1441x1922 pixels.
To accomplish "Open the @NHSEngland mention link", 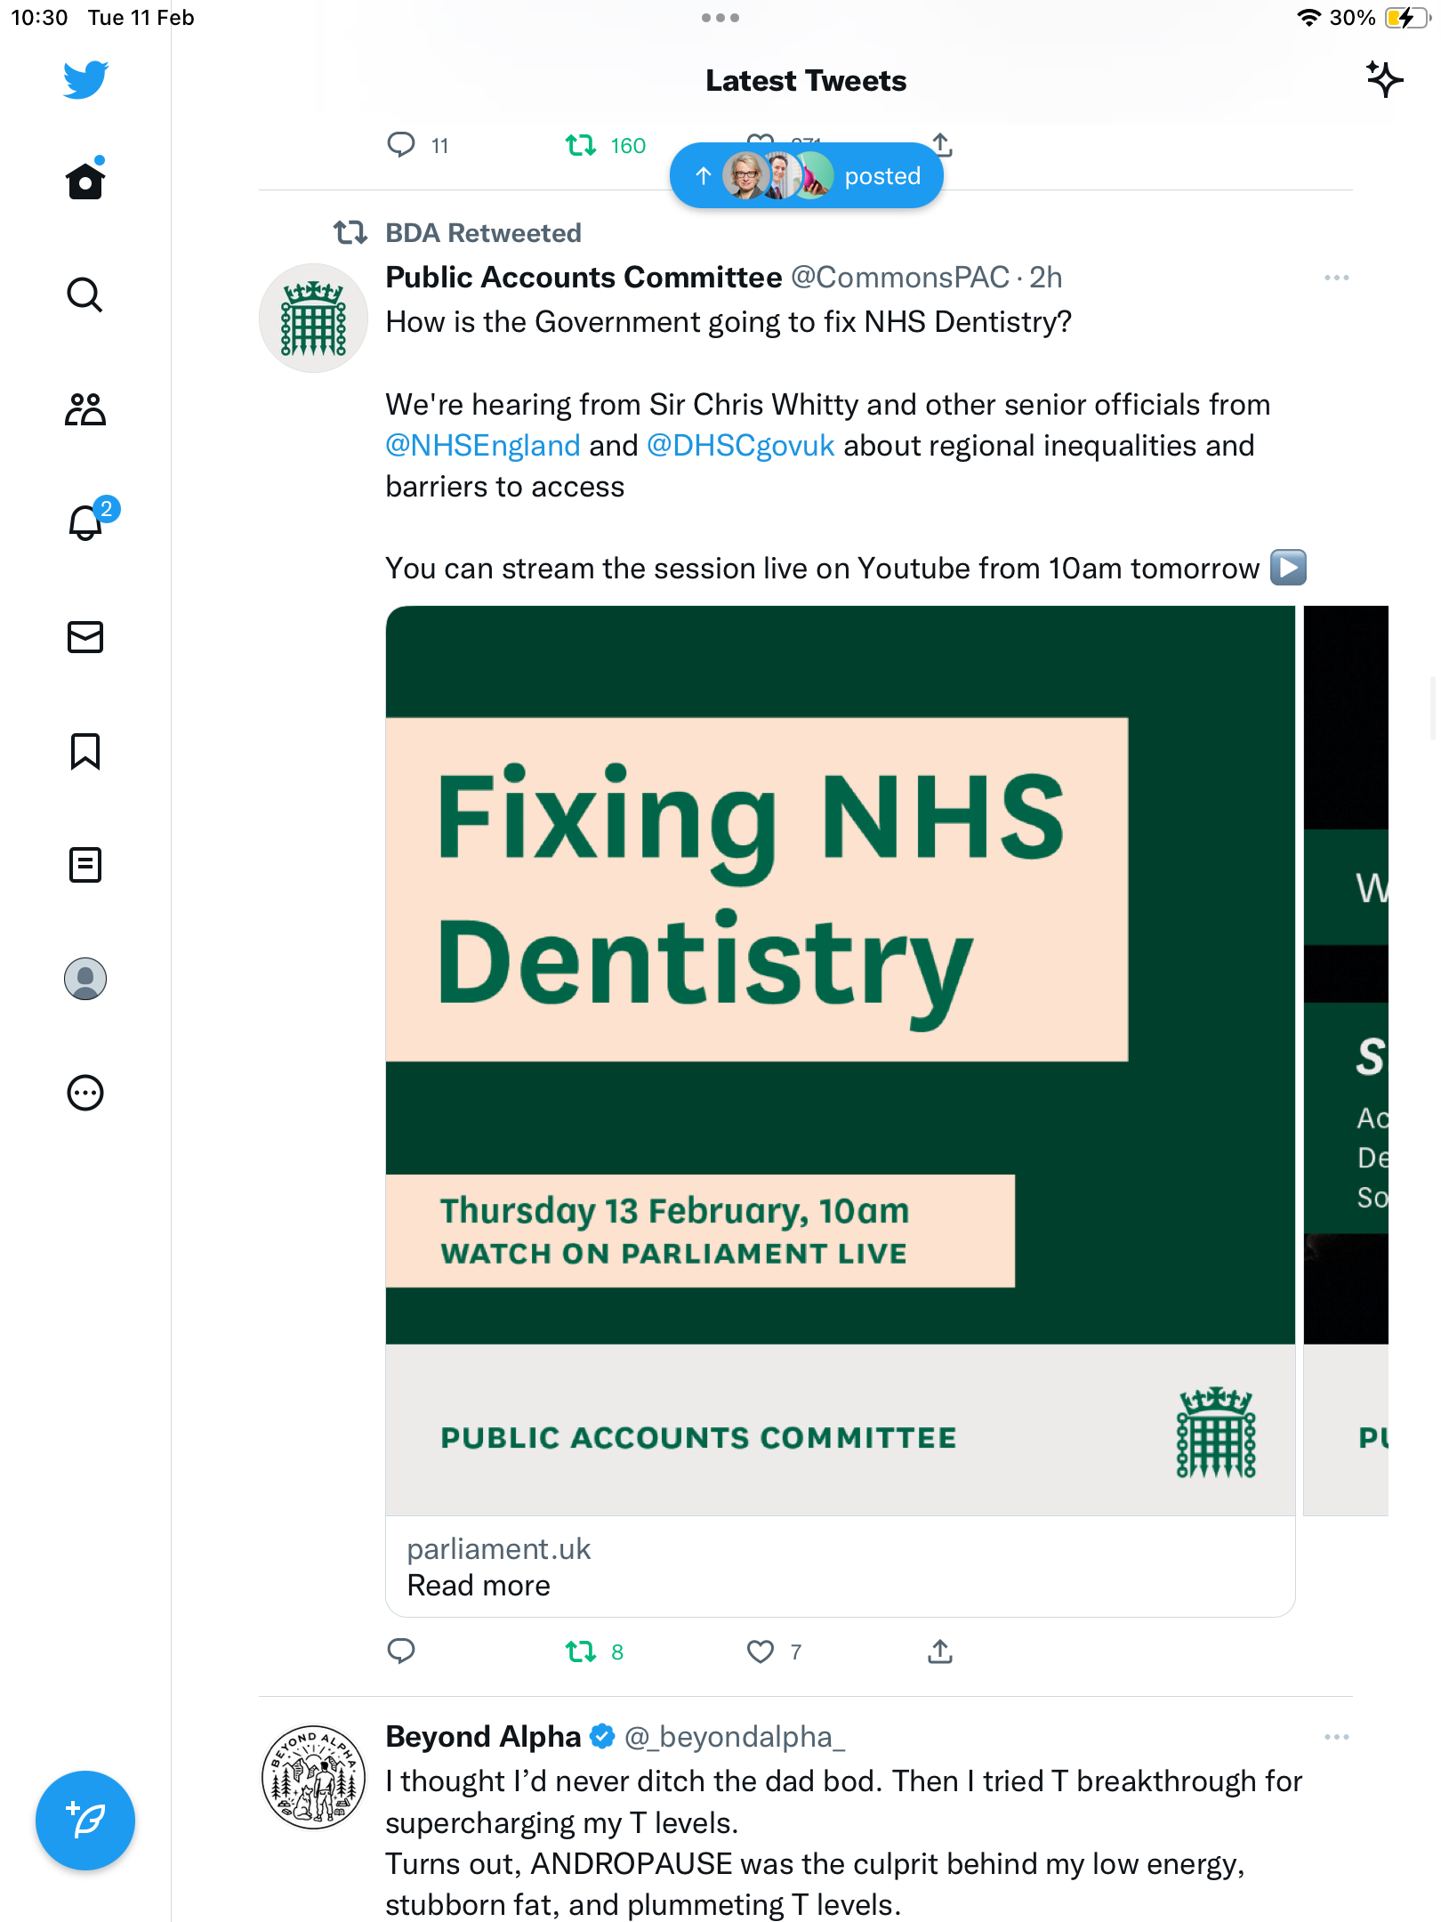I will pyautogui.click(x=483, y=446).
